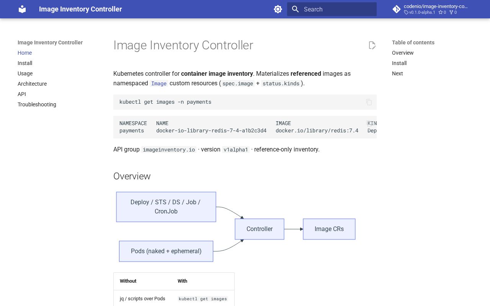Go to the Usage page
This screenshot has height=306, width=490.
tap(25, 73)
